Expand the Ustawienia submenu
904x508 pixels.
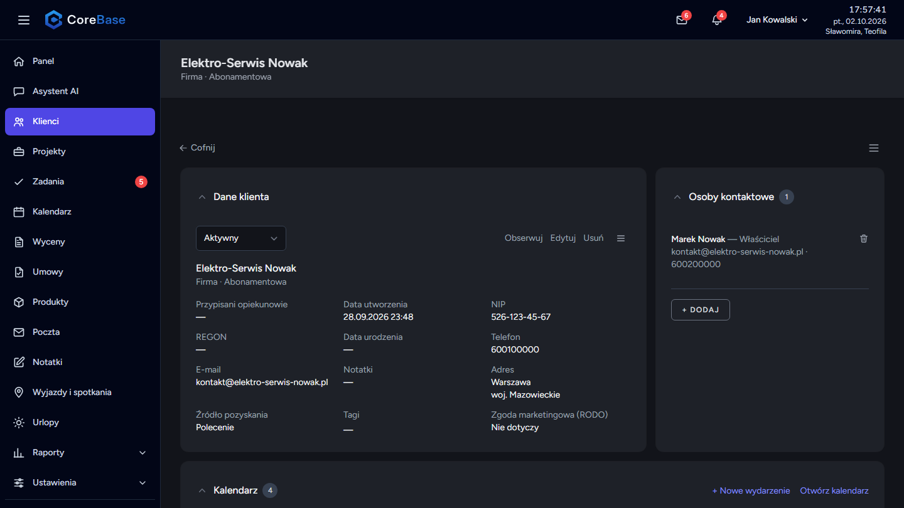pyautogui.click(x=80, y=483)
